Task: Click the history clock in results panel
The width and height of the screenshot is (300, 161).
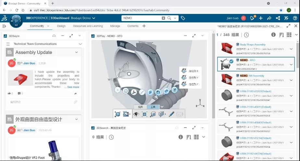Action: coord(246,35)
